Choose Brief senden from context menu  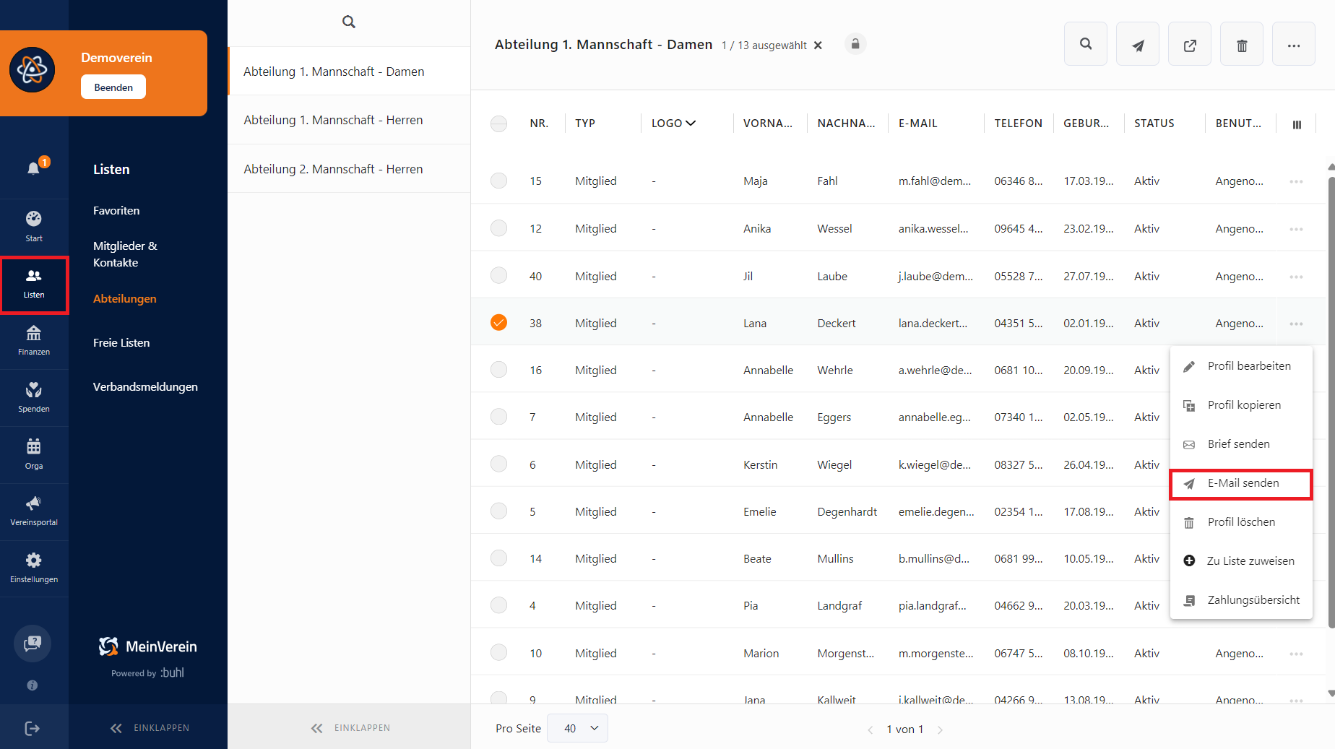(x=1241, y=444)
